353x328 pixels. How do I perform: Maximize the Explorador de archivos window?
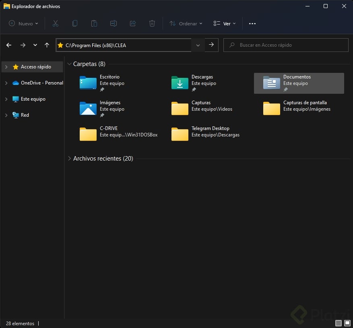(326, 6)
